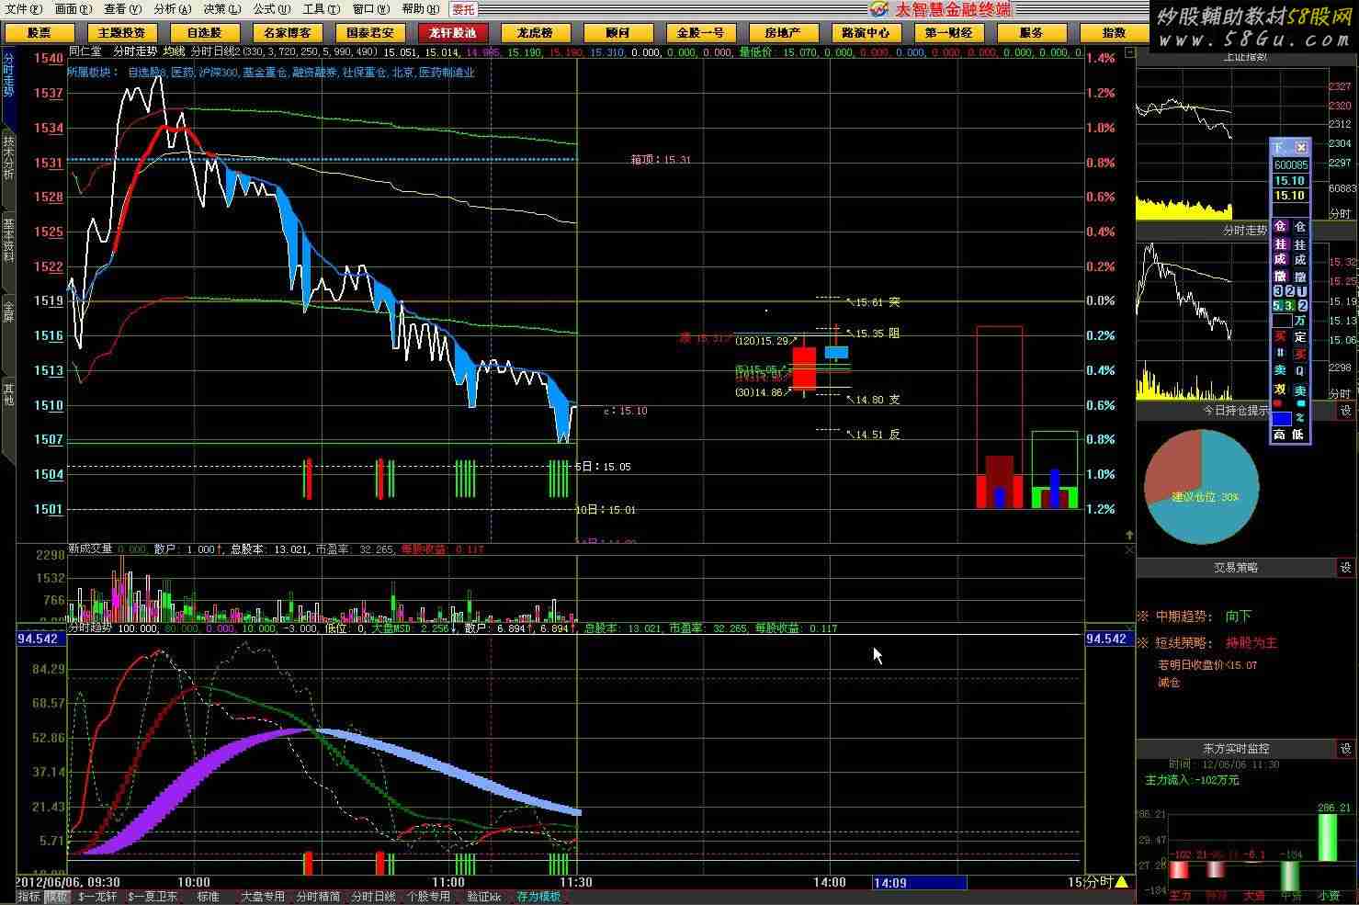The image size is (1359, 905).
Task: Click the 主题投资 toolbar button
Action: tap(121, 32)
